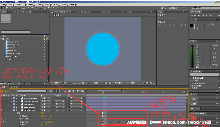Select the Camera tool
Screen dimensions: 220x127
tap(19, 8)
